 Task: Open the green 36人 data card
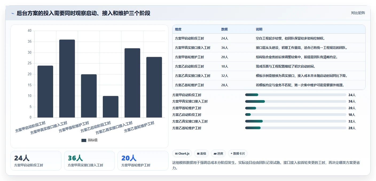click(89, 161)
